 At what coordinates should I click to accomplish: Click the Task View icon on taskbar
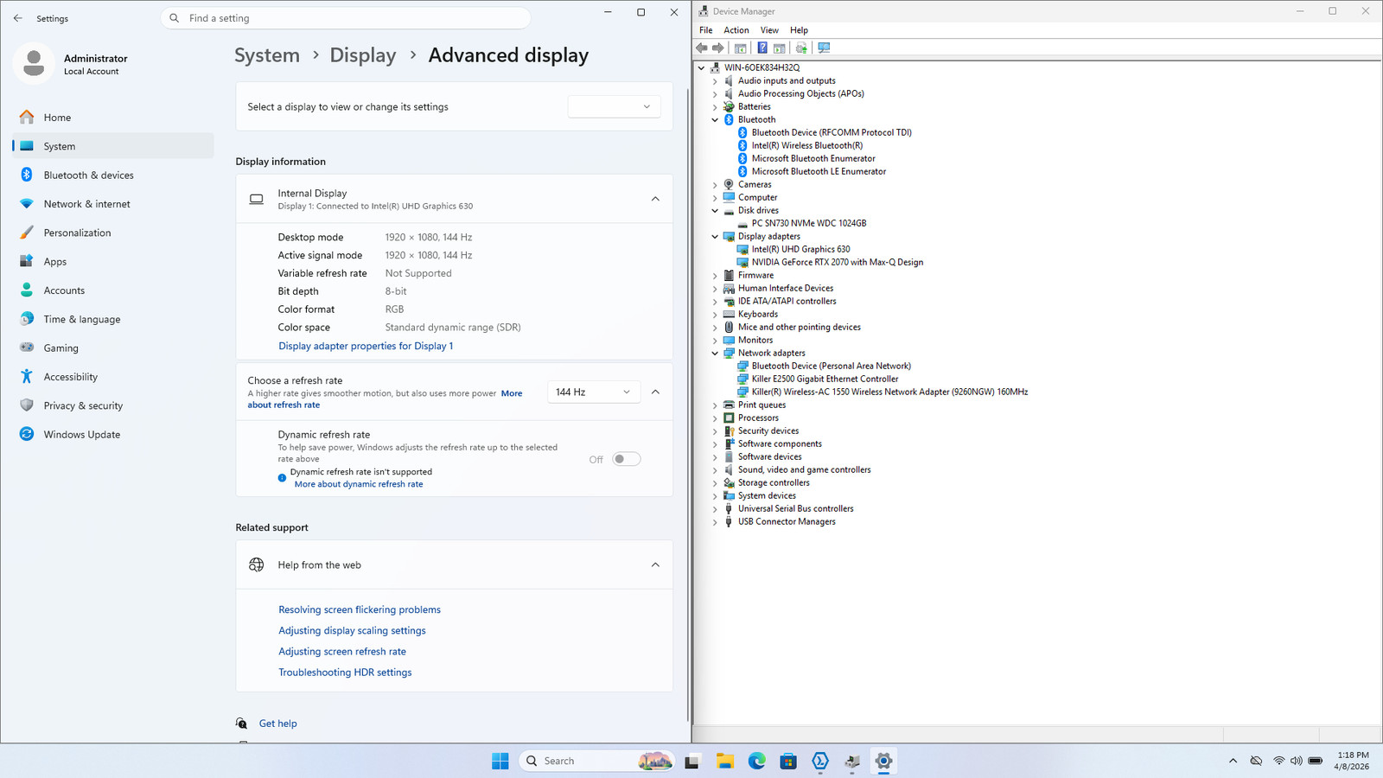[692, 761]
